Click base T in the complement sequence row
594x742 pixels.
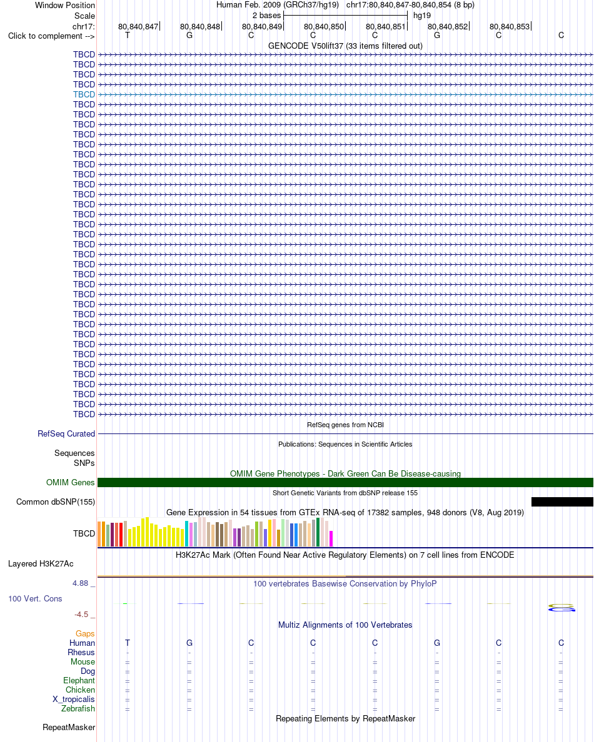click(128, 35)
